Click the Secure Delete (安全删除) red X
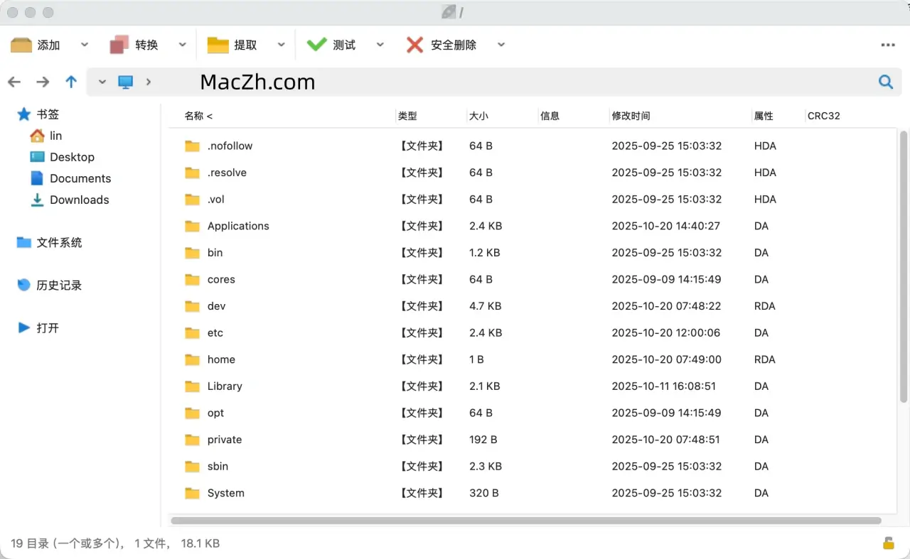The height and width of the screenshot is (559, 910). (414, 45)
